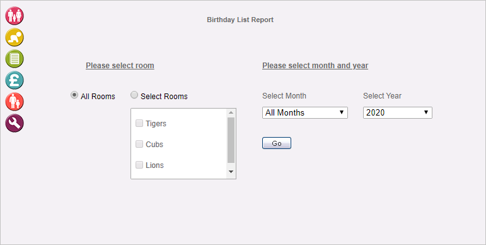486x245 pixels.
Task: Click the room list scroll up arrow
Action: (231, 112)
